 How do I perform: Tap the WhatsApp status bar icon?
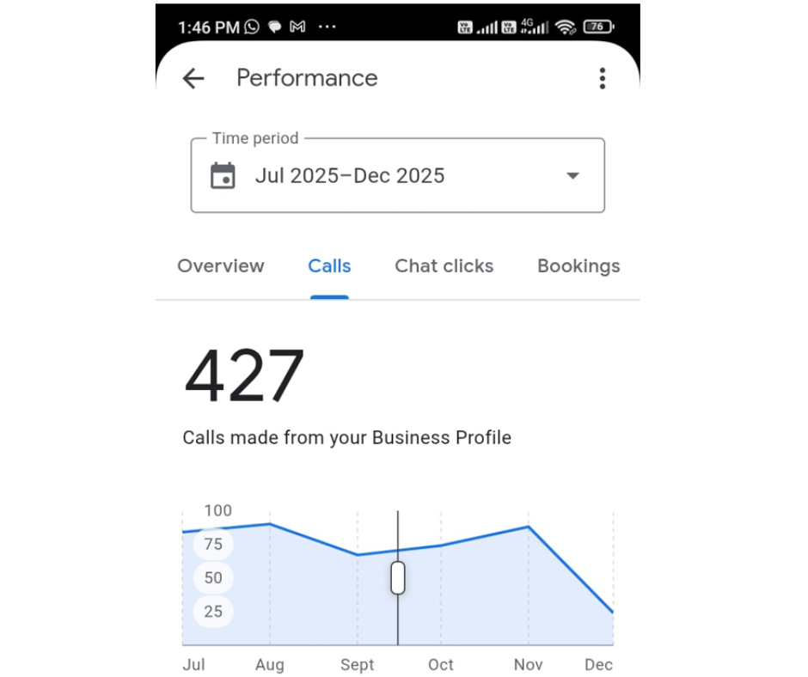[x=252, y=27]
